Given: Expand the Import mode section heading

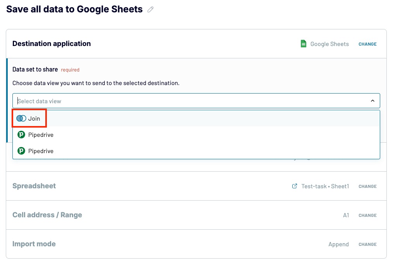Looking at the screenshot, I should [x=34, y=244].
